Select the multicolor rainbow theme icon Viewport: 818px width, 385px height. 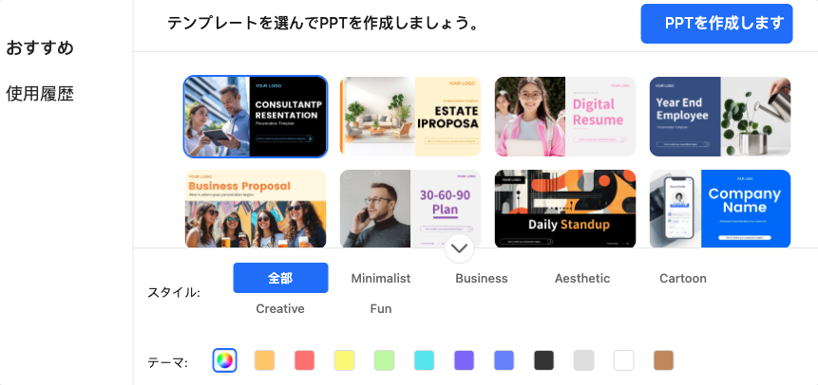point(224,360)
